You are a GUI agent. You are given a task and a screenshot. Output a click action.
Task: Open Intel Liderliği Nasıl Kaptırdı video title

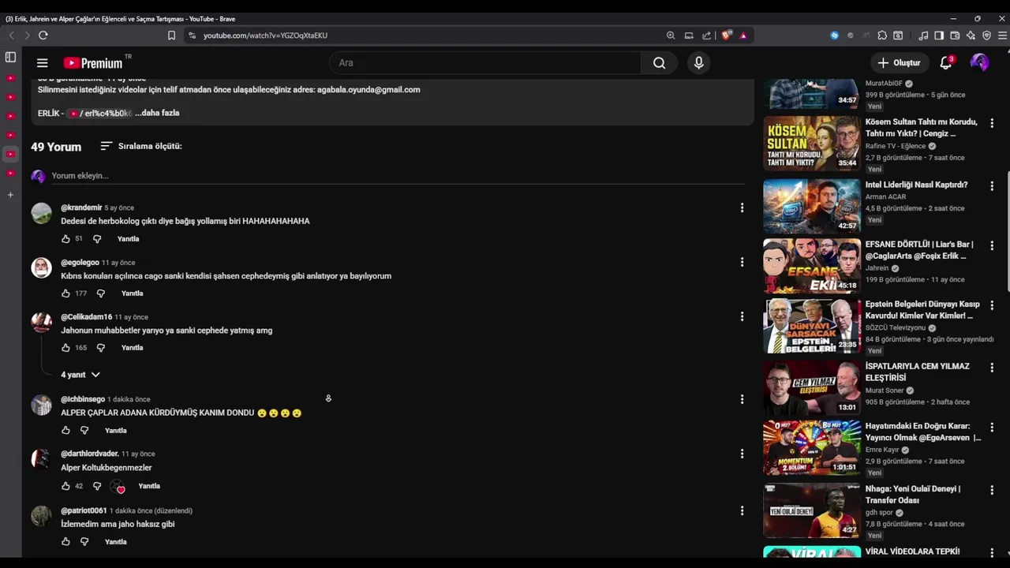[x=916, y=185]
